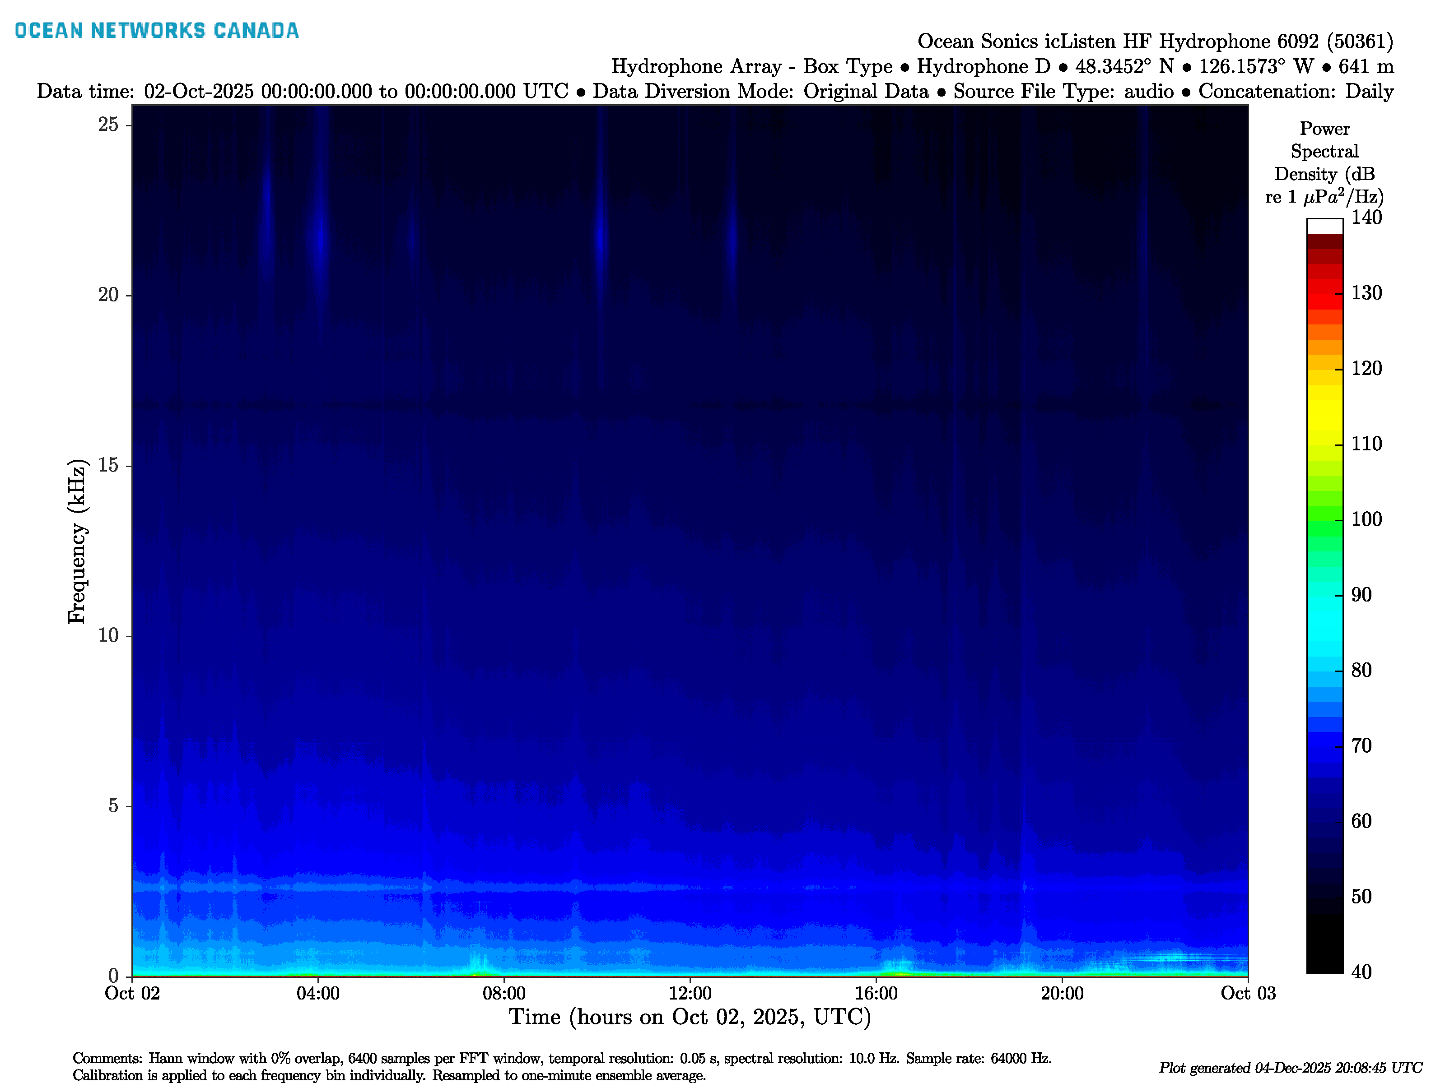Click the Oct 02 axis label
The width and height of the screenshot is (1445, 1083).
pyautogui.click(x=132, y=994)
